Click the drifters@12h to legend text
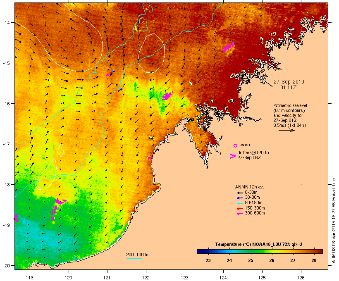Viewport: 339px width, 281px height. (x=253, y=152)
